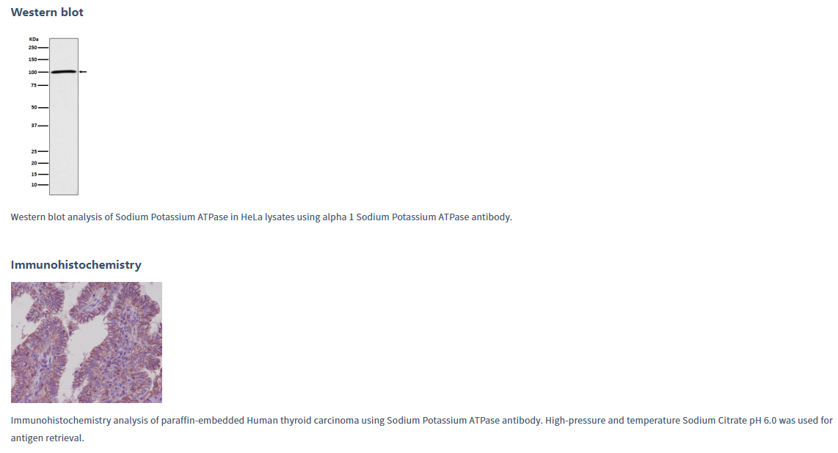Click the Western blot section heading

47,12
